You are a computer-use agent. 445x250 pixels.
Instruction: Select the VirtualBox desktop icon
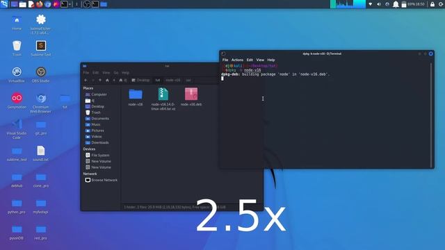[17, 74]
